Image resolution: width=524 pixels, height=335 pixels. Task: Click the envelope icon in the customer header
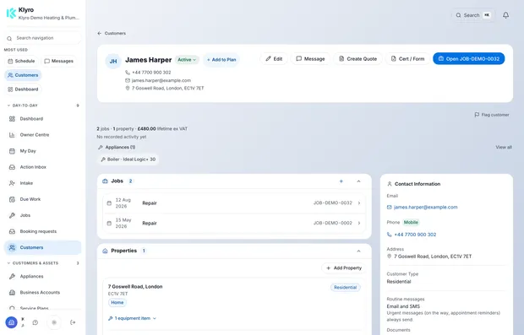[128, 80]
